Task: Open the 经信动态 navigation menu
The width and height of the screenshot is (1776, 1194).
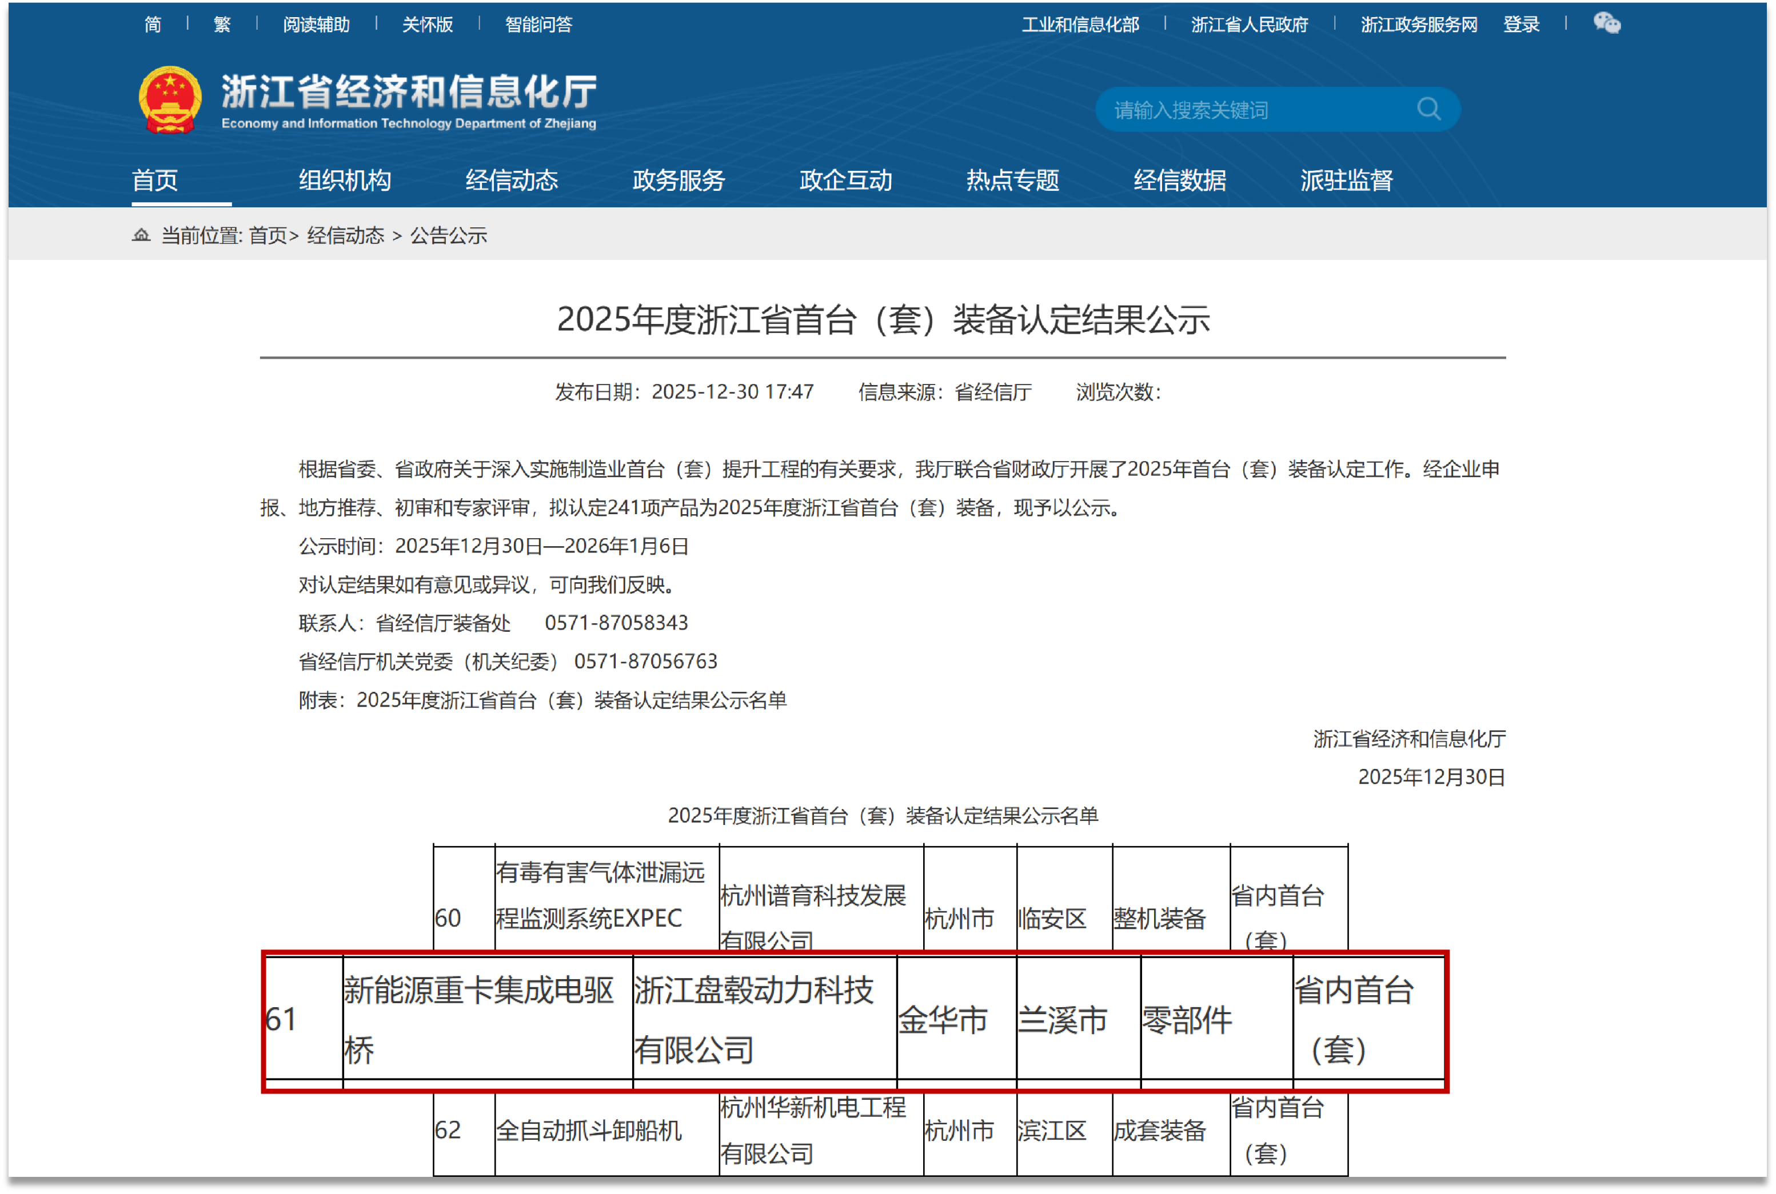Action: point(513,181)
